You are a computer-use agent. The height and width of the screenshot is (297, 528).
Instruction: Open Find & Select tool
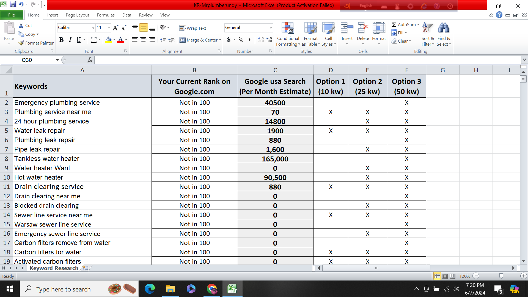(x=444, y=33)
